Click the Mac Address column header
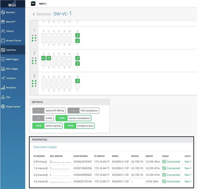Screen dimensions: 197x189 (56, 156)
